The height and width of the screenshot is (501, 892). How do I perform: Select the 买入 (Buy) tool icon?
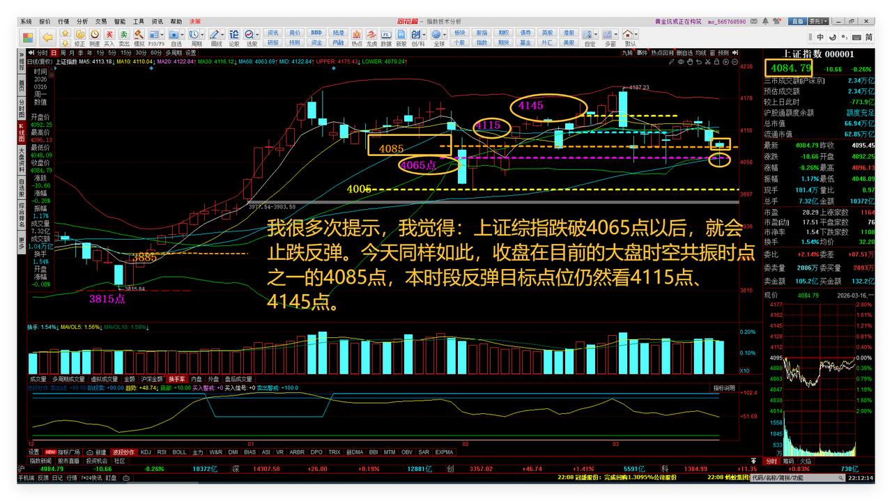pos(109,34)
